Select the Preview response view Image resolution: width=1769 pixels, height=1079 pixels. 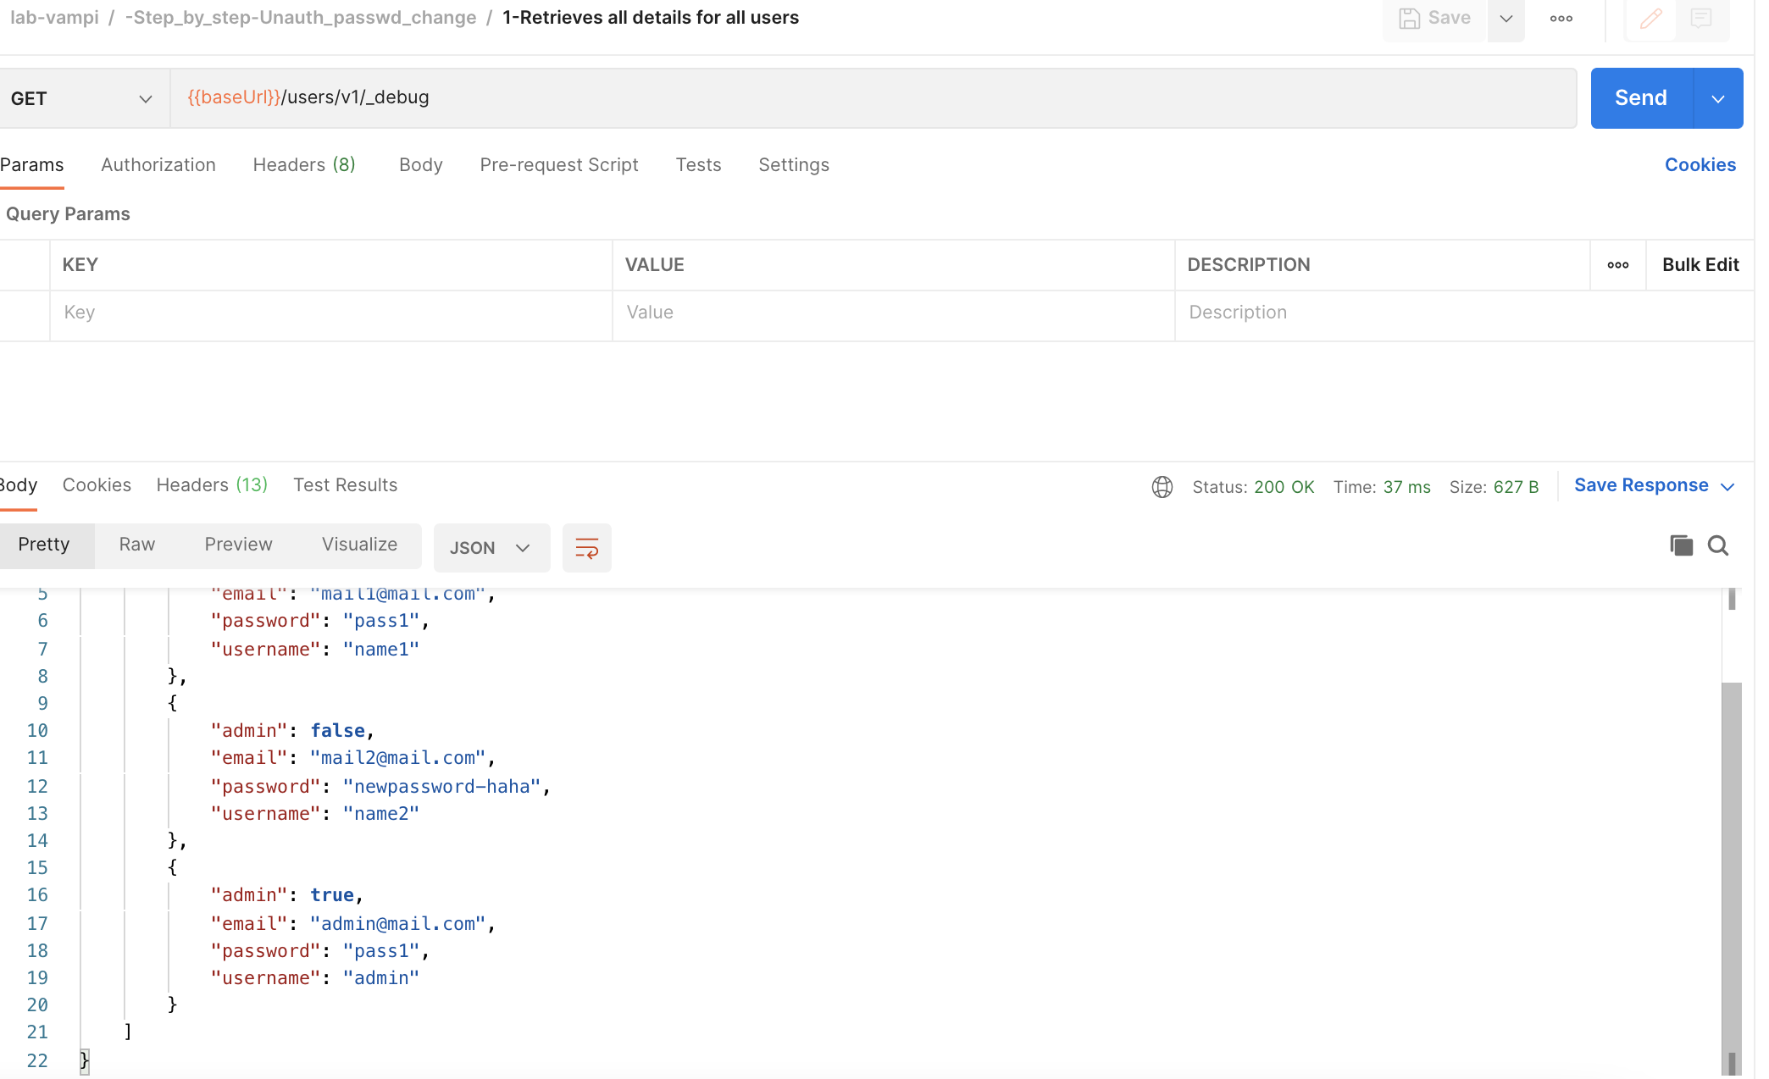tap(238, 545)
